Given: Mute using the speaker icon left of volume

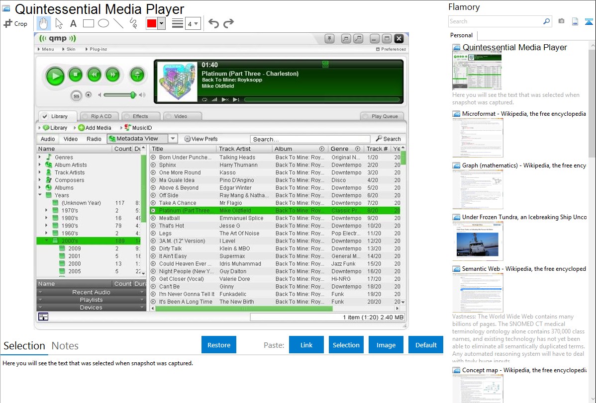Looking at the screenshot, I should tap(99, 95).
